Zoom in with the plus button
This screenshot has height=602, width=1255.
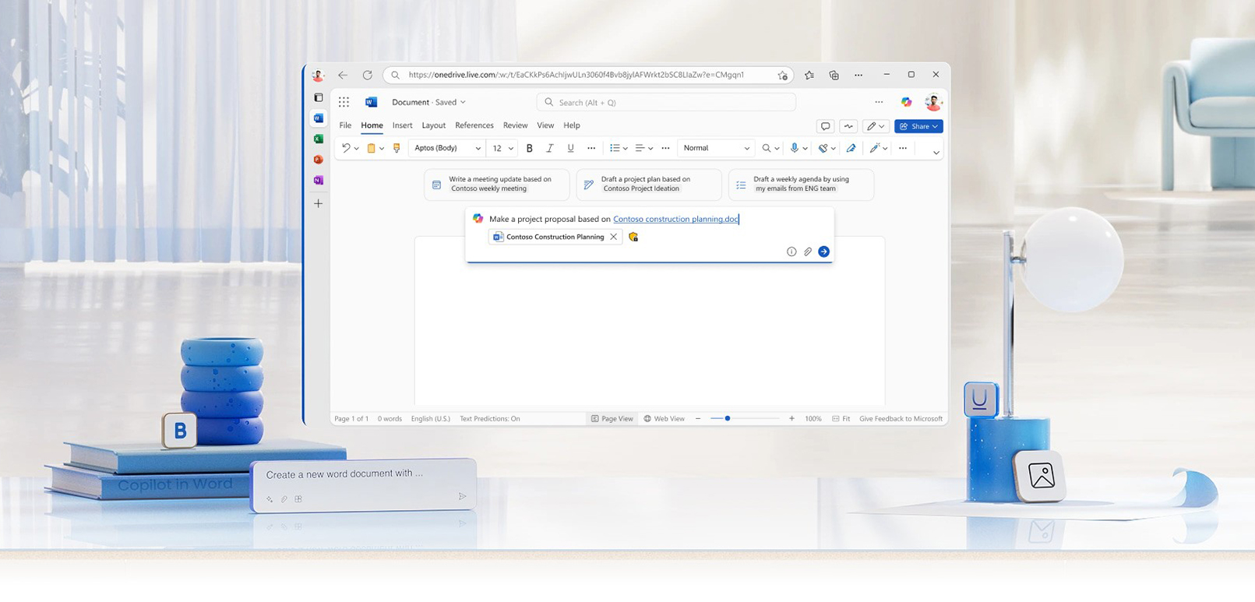pos(791,419)
